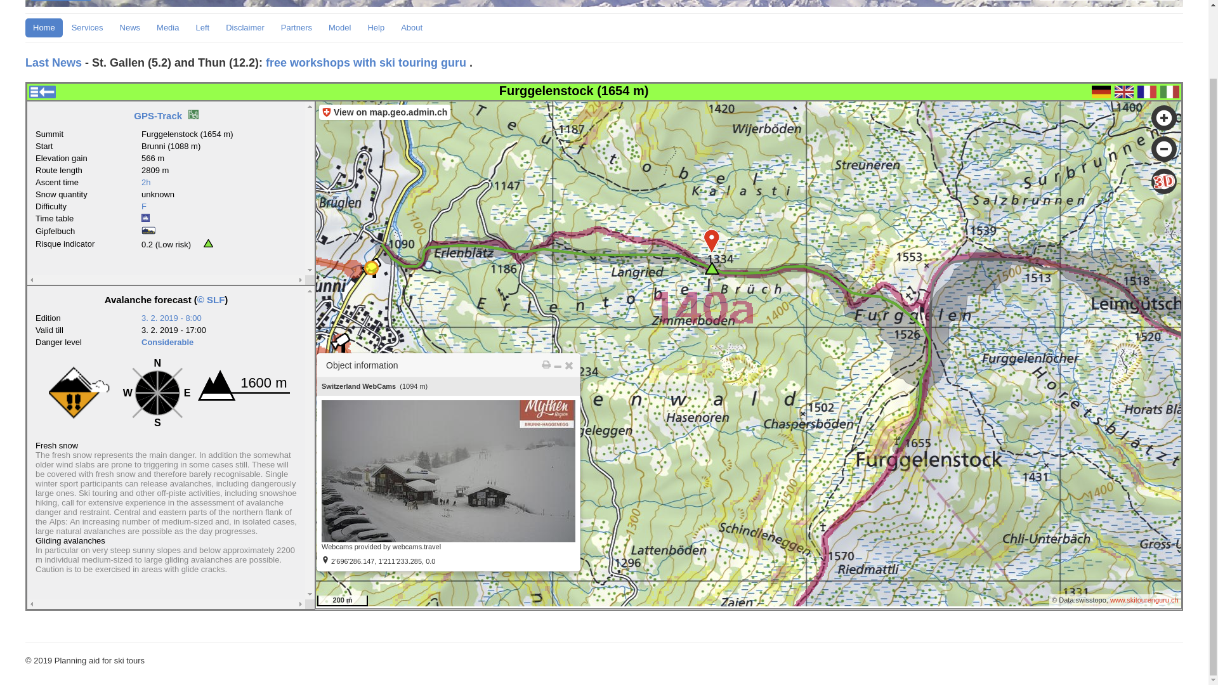Click the green risk triangle indicator
1218x685 pixels.
(208, 244)
